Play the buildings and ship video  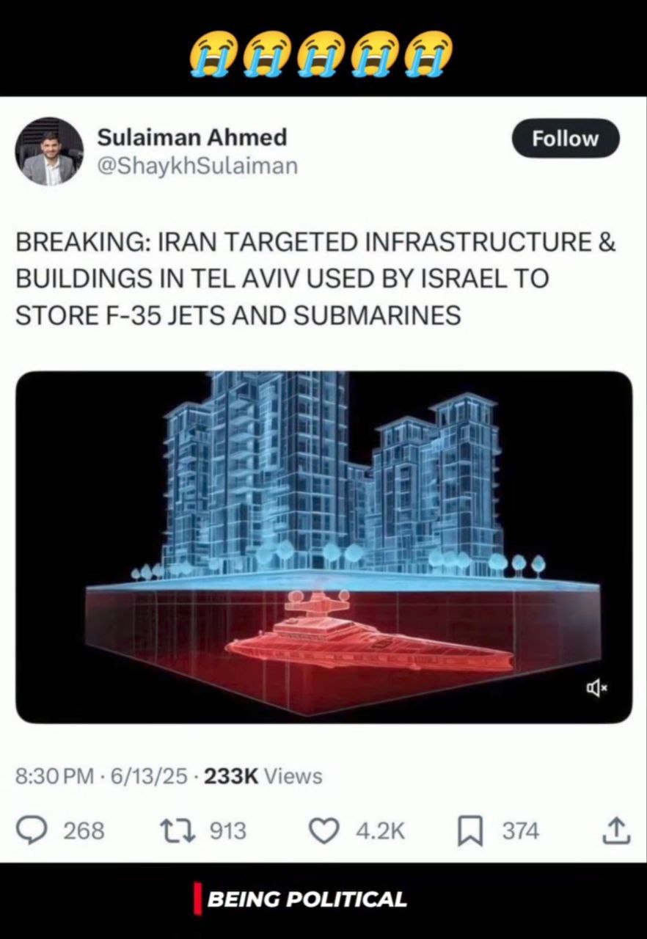323,547
